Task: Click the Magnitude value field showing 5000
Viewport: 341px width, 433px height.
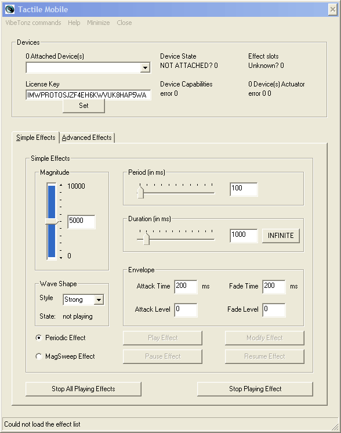Action: tap(81, 222)
